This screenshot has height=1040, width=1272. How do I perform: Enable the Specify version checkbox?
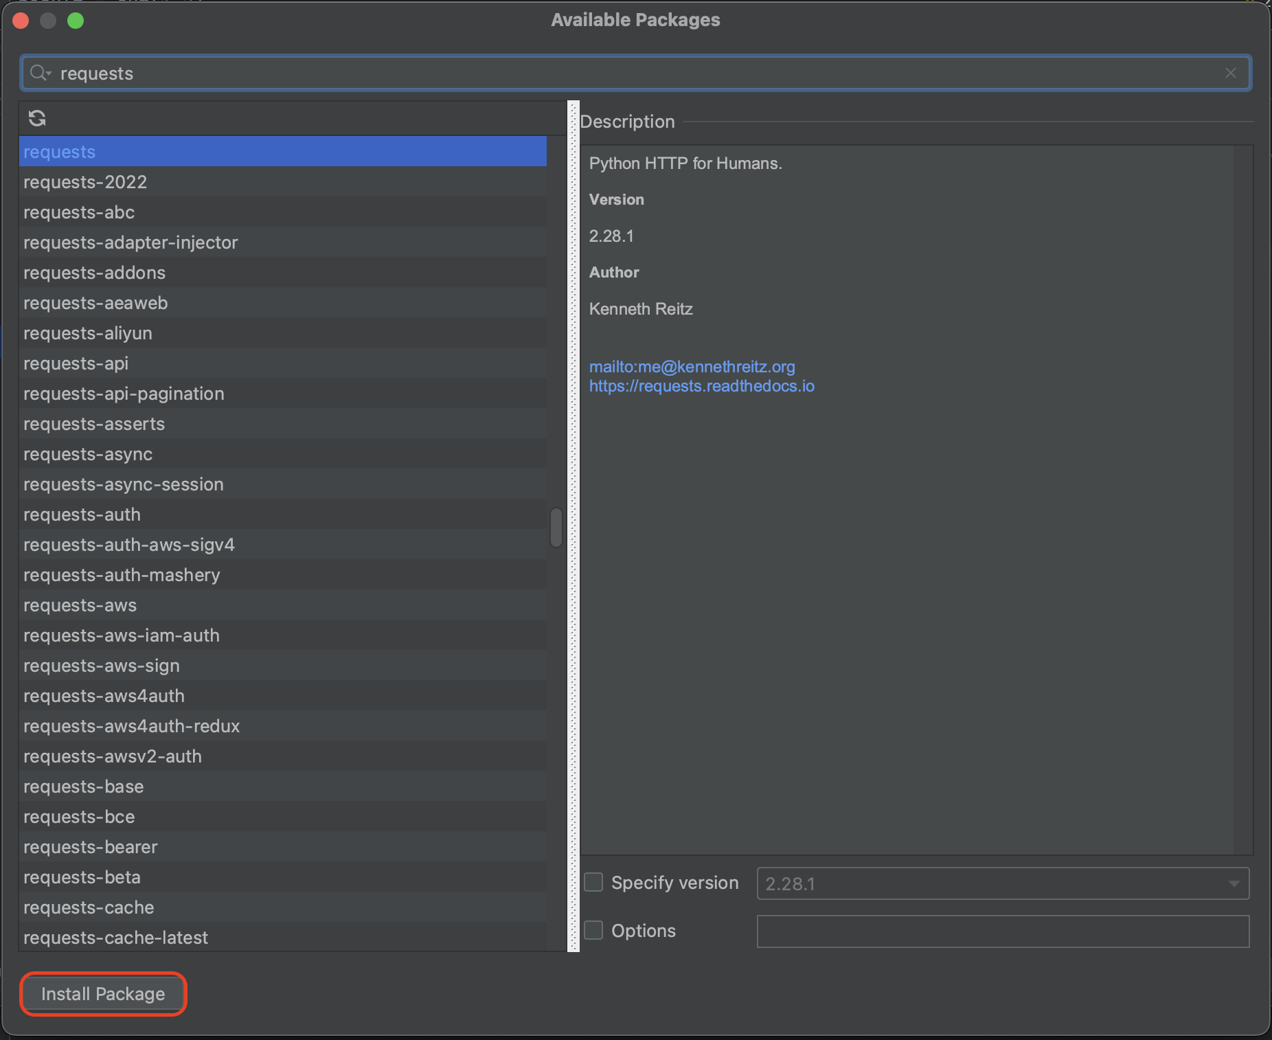[x=593, y=882]
